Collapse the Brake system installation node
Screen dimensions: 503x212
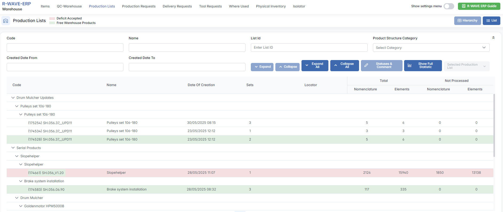[x=21, y=181]
